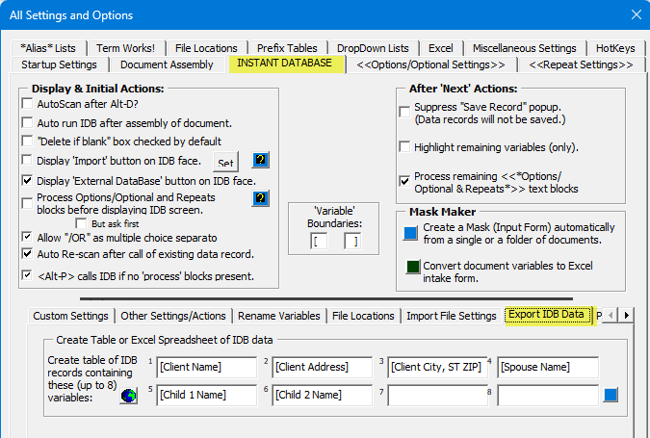This screenshot has height=438, width=650.
Task: Click globe icon beside variable fields
Action: tap(128, 395)
